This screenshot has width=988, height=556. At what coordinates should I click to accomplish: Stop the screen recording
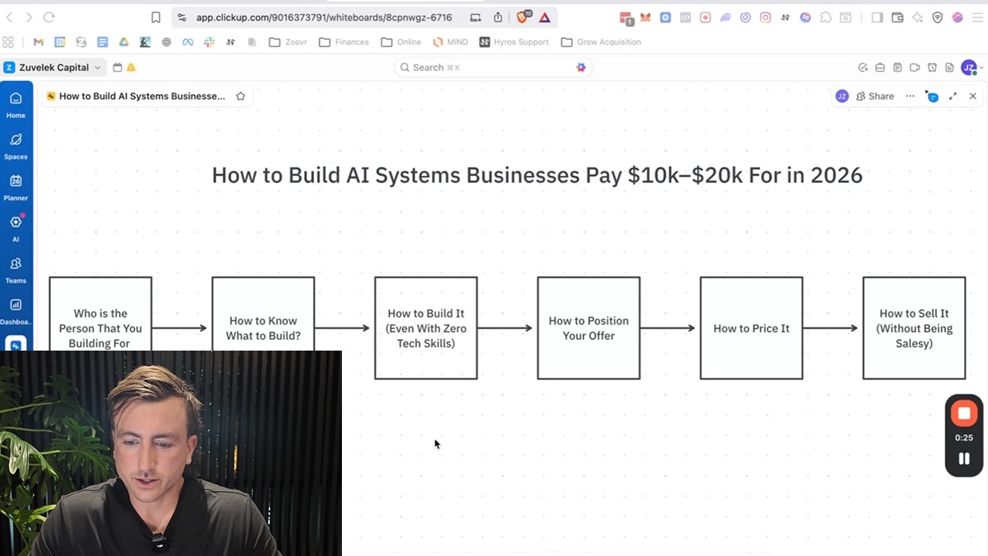click(964, 413)
